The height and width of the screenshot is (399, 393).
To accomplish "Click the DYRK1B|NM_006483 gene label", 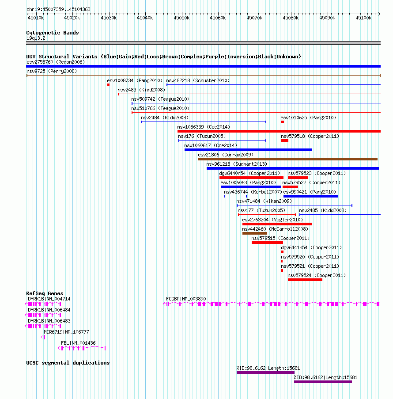I will pyautogui.click(x=49, y=321).
